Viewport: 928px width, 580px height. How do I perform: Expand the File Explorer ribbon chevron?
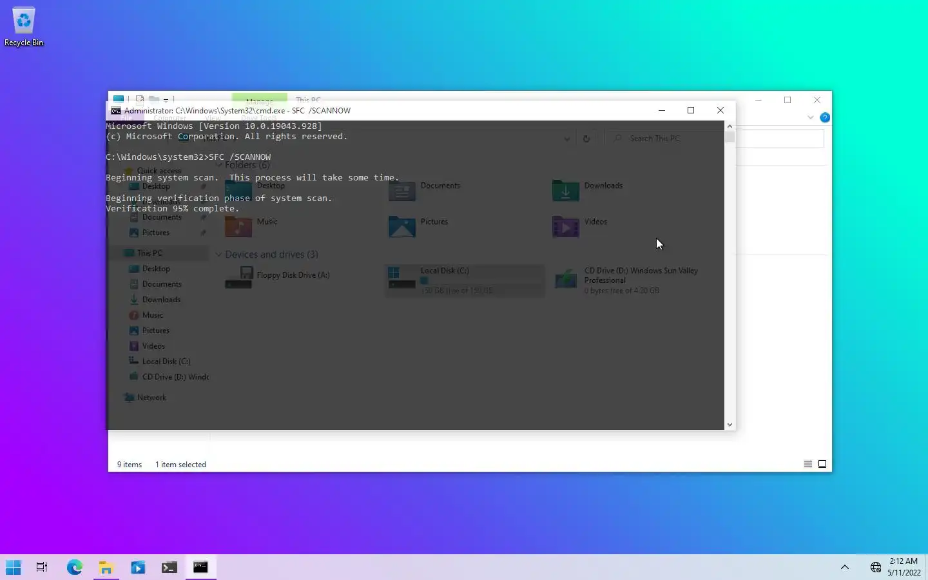[x=810, y=117]
